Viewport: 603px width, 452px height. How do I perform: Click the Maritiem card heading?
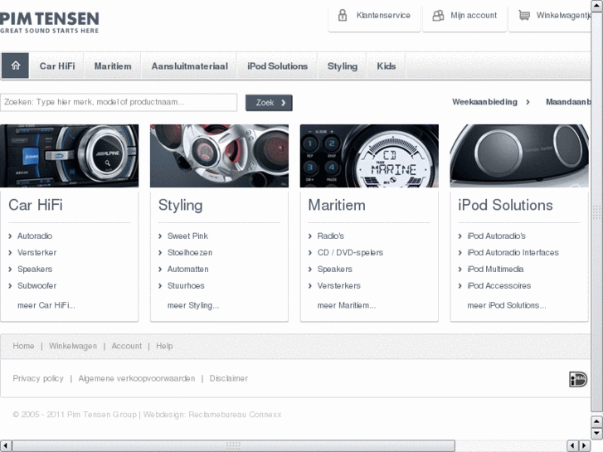coord(337,205)
